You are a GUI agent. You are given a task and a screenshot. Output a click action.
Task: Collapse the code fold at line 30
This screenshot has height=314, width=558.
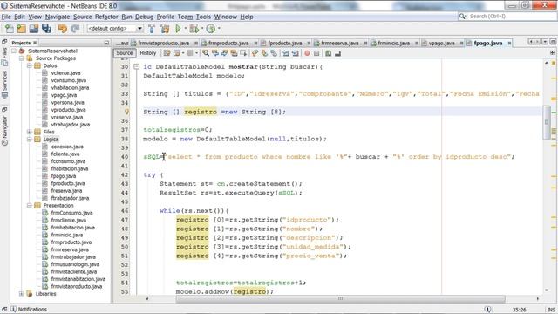pyautogui.click(x=136, y=66)
